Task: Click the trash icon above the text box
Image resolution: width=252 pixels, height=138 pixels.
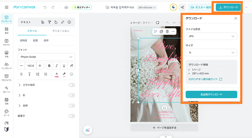Action: pos(167,31)
